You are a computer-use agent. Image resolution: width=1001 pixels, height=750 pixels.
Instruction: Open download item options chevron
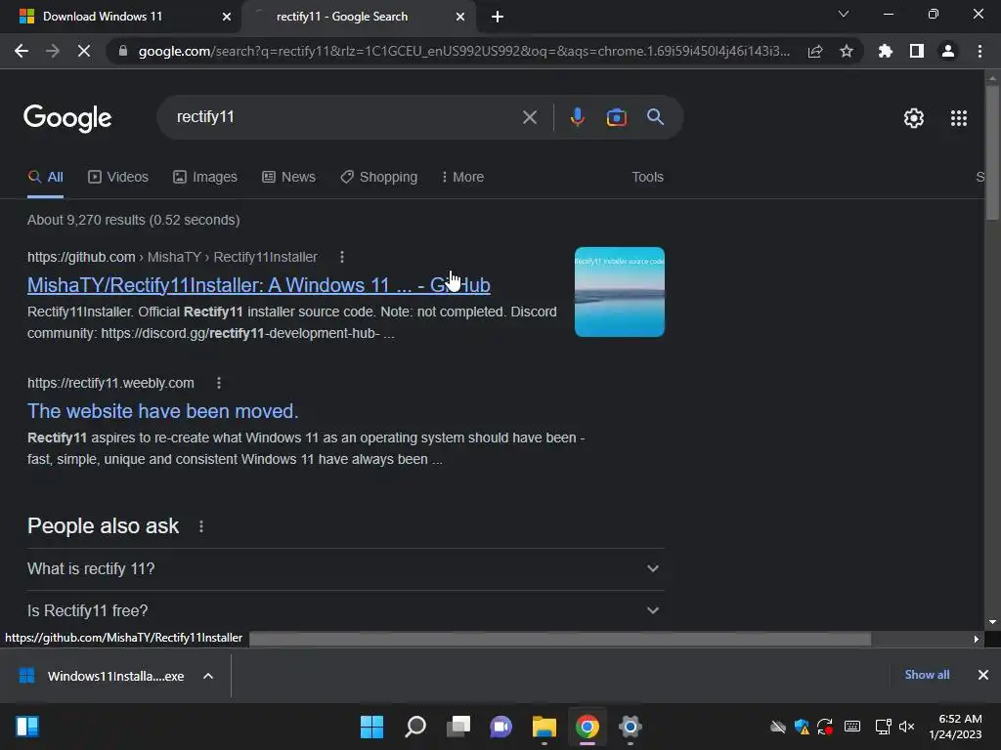point(208,676)
